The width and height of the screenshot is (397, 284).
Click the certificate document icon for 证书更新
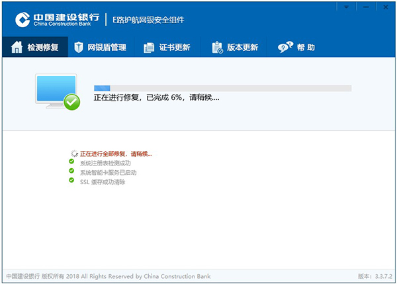tap(148, 48)
